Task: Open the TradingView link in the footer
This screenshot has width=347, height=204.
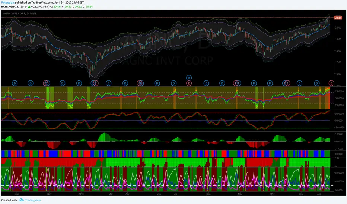Action: pyautogui.click(x=33, y=200)
